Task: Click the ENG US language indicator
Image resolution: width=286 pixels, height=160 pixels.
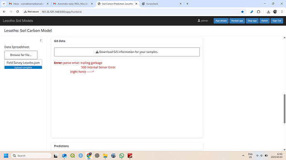Action: coord(250,155)
